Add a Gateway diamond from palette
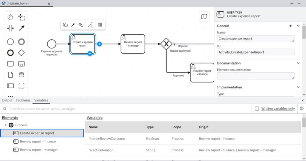Viewport: 306px width, 161px height. 22,53
